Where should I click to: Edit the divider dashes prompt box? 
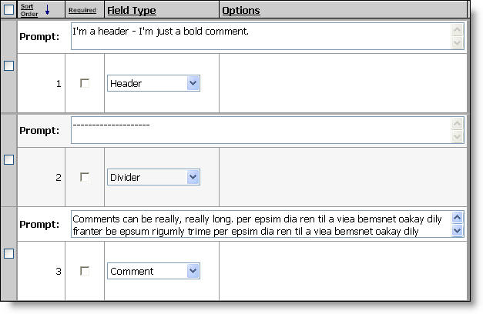(x=260, y=130)
